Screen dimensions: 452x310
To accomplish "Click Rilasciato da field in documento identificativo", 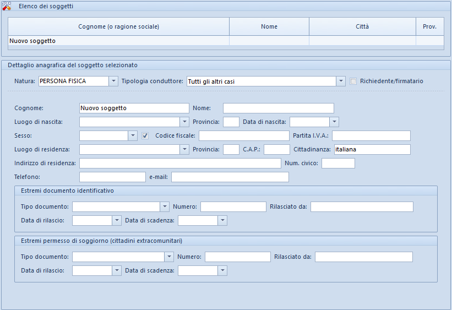I will pyautogui.click(x=362, y=207).
